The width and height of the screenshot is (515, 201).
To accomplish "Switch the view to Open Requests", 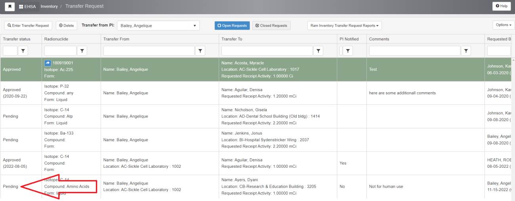I will 232,26.
